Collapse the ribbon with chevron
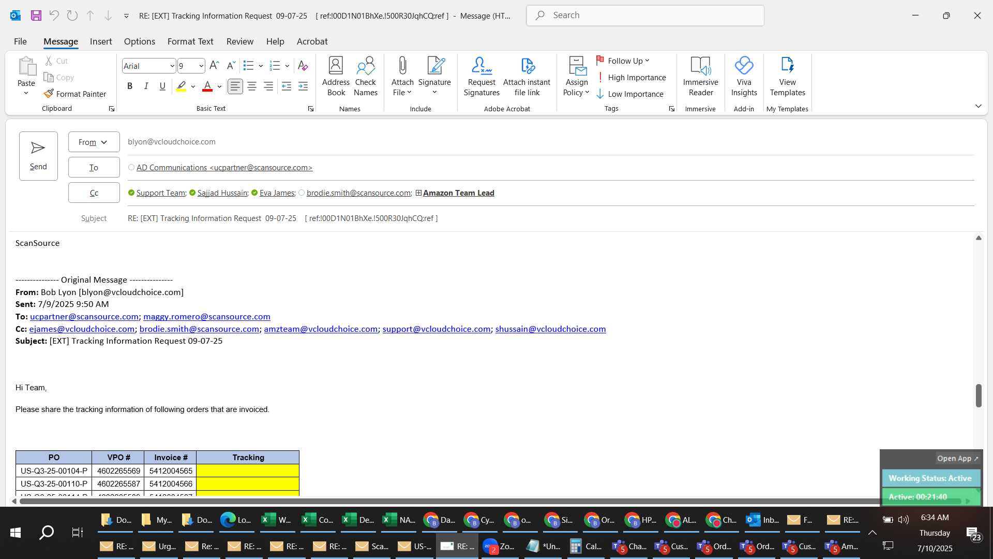Image resolution: width=993 pixels, height=559 pixels. point(978,106)
